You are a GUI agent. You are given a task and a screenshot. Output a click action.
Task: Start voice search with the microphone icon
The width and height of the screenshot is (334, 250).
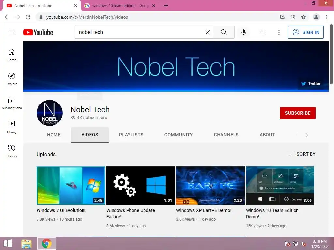[243, 32]
